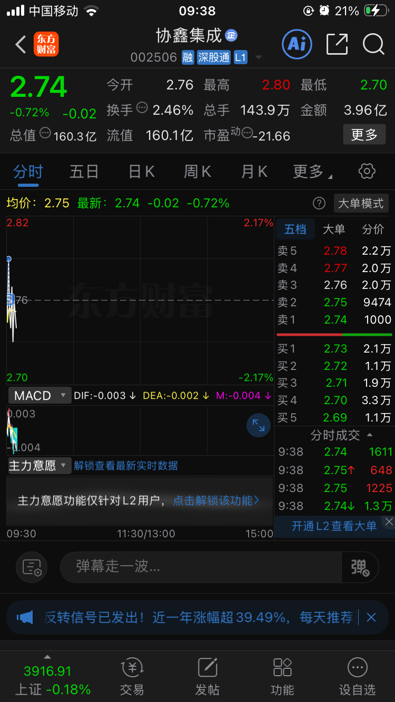
Task: Tap the 买5 order row 2.69
Action: [x=334, y=418]
